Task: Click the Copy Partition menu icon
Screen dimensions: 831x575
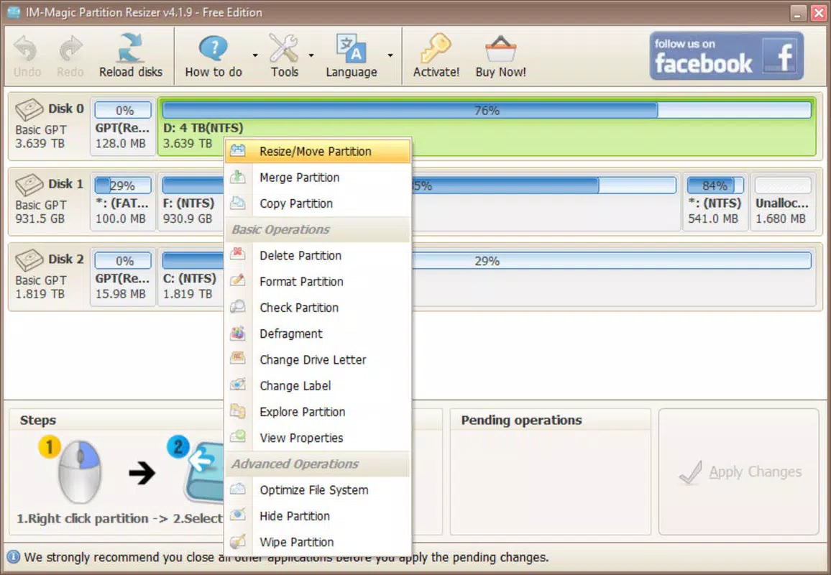Action: [238, 203]
